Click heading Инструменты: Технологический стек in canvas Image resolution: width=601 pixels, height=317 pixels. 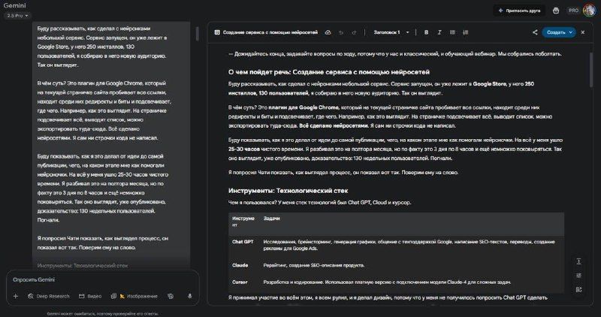288,191
